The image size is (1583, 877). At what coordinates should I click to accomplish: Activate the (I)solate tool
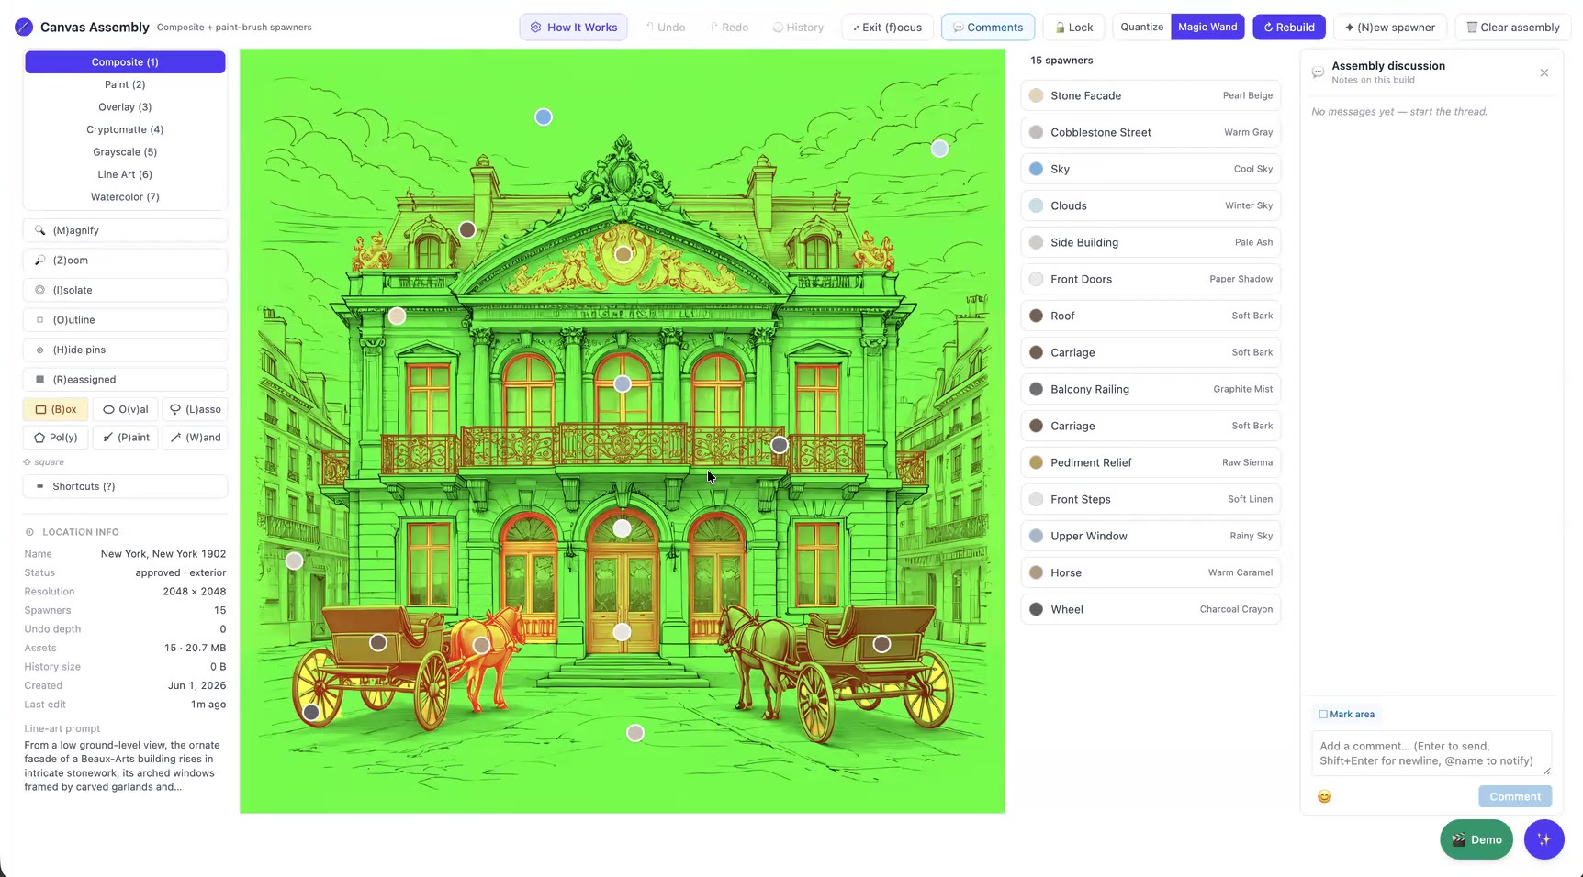point(125,290)
